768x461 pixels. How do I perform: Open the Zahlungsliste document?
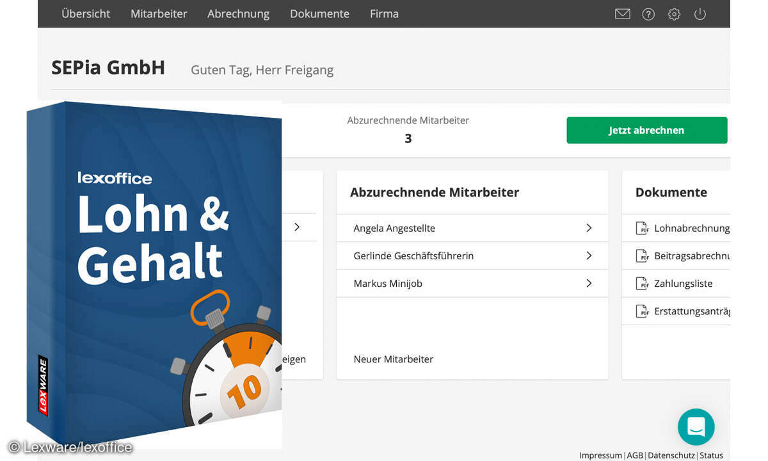point(683,283)
